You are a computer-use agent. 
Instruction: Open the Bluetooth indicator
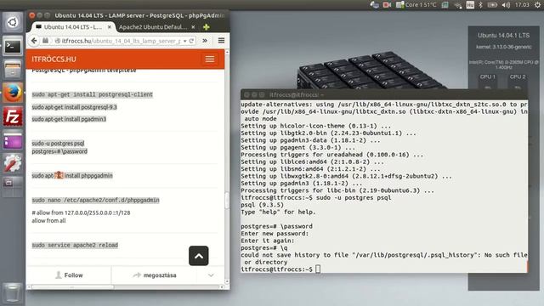480,5
